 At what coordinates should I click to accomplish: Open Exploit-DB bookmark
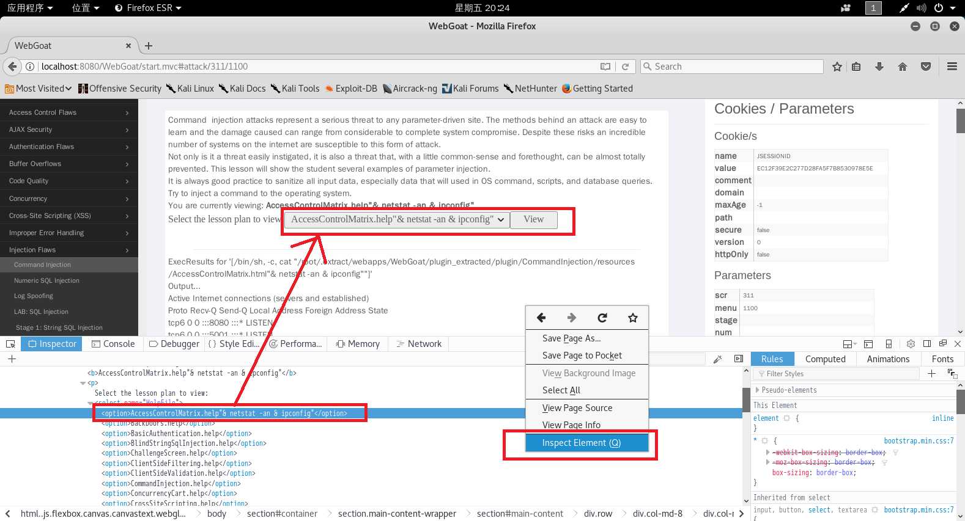click(351, 89)
